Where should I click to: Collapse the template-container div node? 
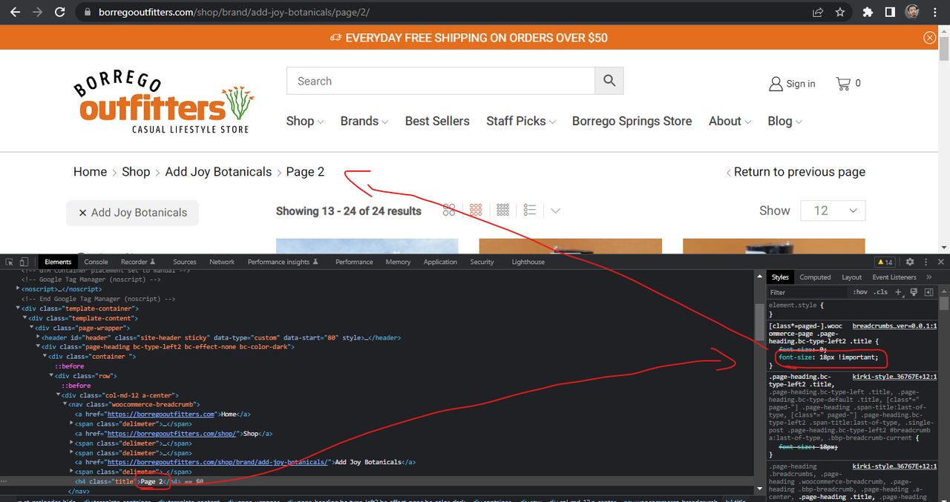click(x=18, y=308)
